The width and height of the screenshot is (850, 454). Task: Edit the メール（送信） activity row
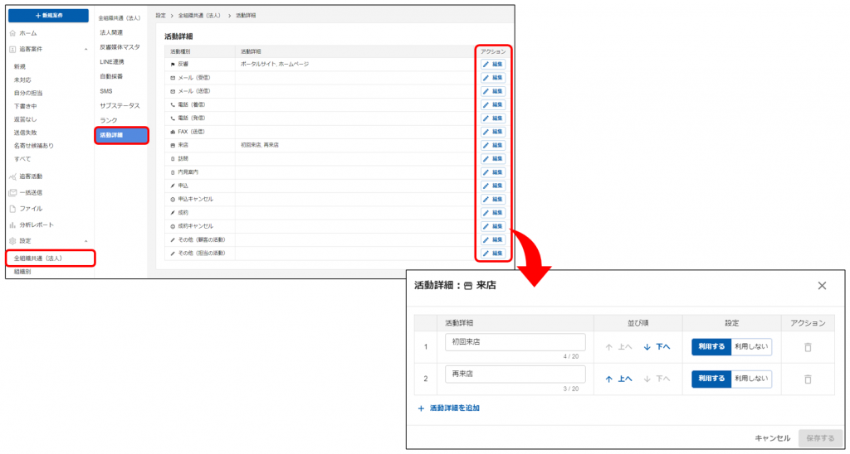[x=493, y=91]
